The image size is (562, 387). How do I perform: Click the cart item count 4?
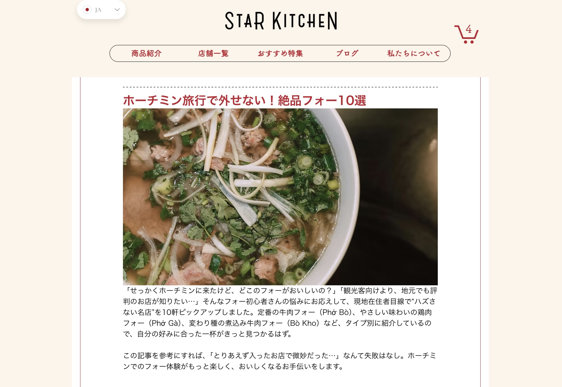click(x=469, y=29)
